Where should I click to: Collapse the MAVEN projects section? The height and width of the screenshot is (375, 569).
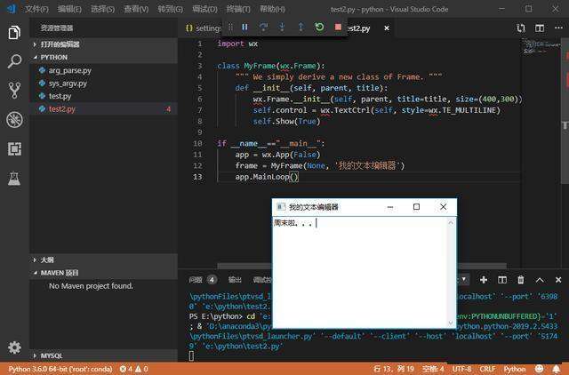pyautogui.click(x=104, y=273)
